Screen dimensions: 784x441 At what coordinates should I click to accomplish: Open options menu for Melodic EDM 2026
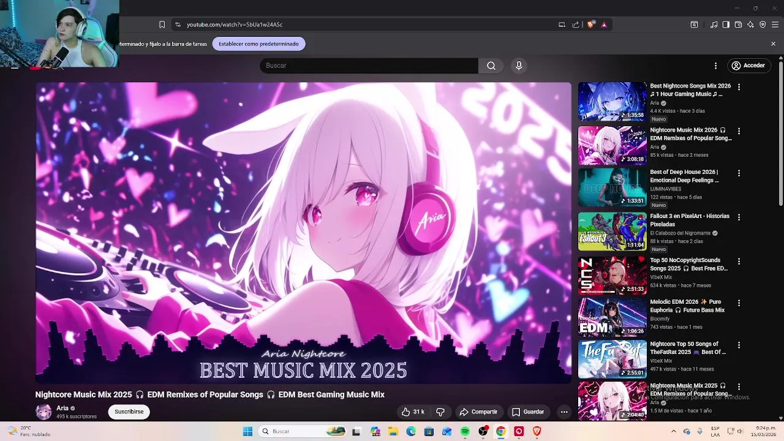point(739,303)
